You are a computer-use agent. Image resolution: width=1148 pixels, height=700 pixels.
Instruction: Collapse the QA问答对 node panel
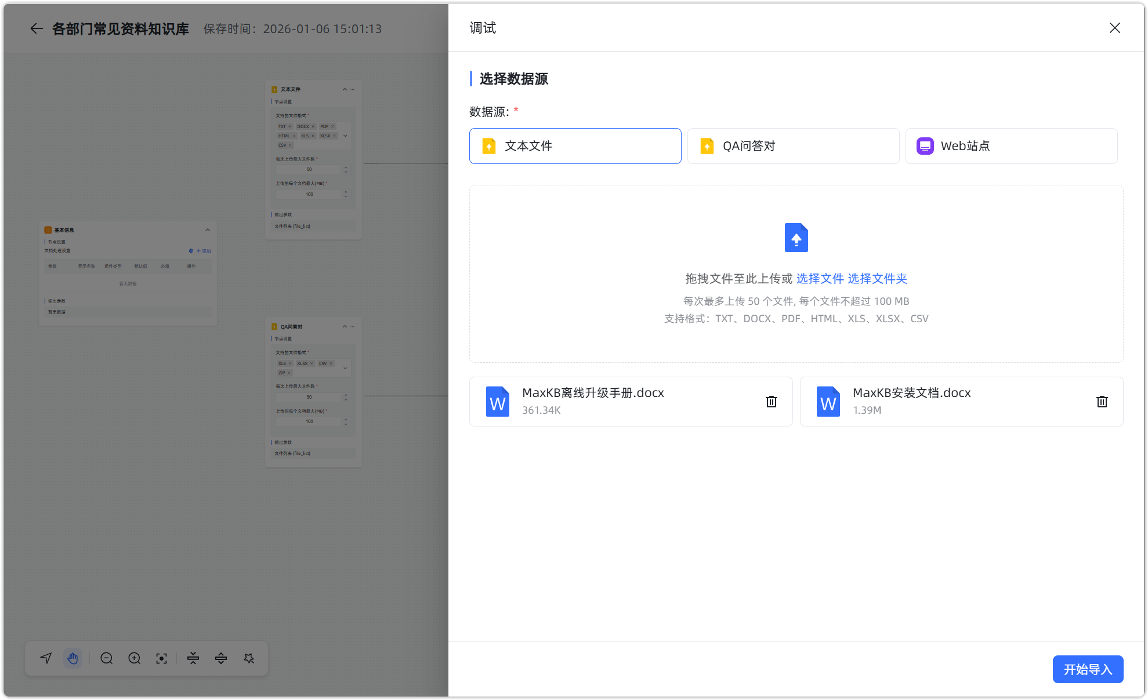(x=345, y=326)
